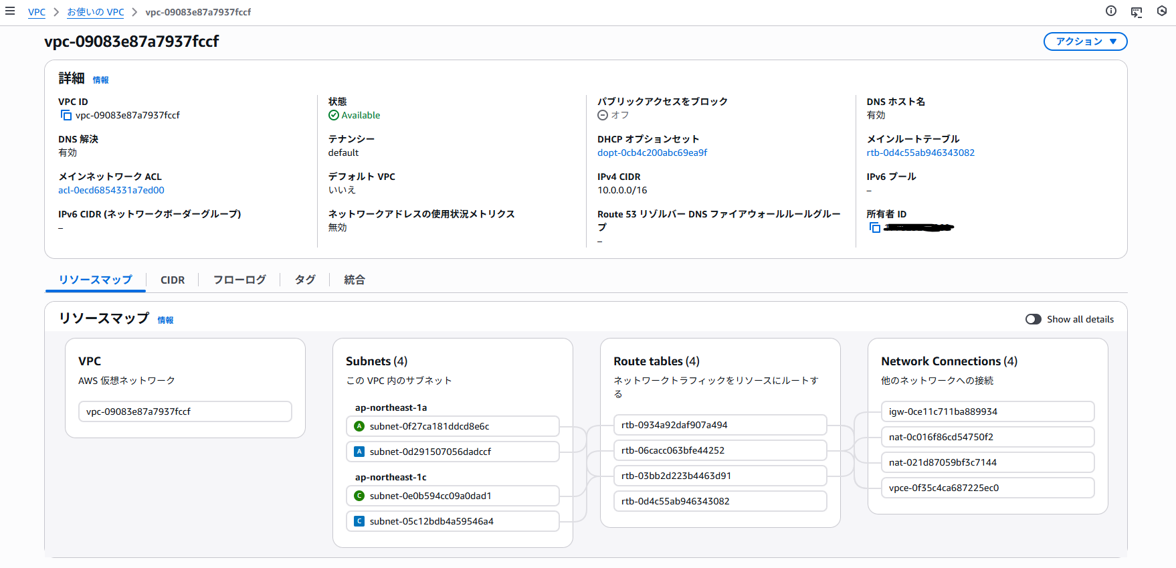Select NAT gateway nat-0c016f86cd54750f2

pos(988,437)
